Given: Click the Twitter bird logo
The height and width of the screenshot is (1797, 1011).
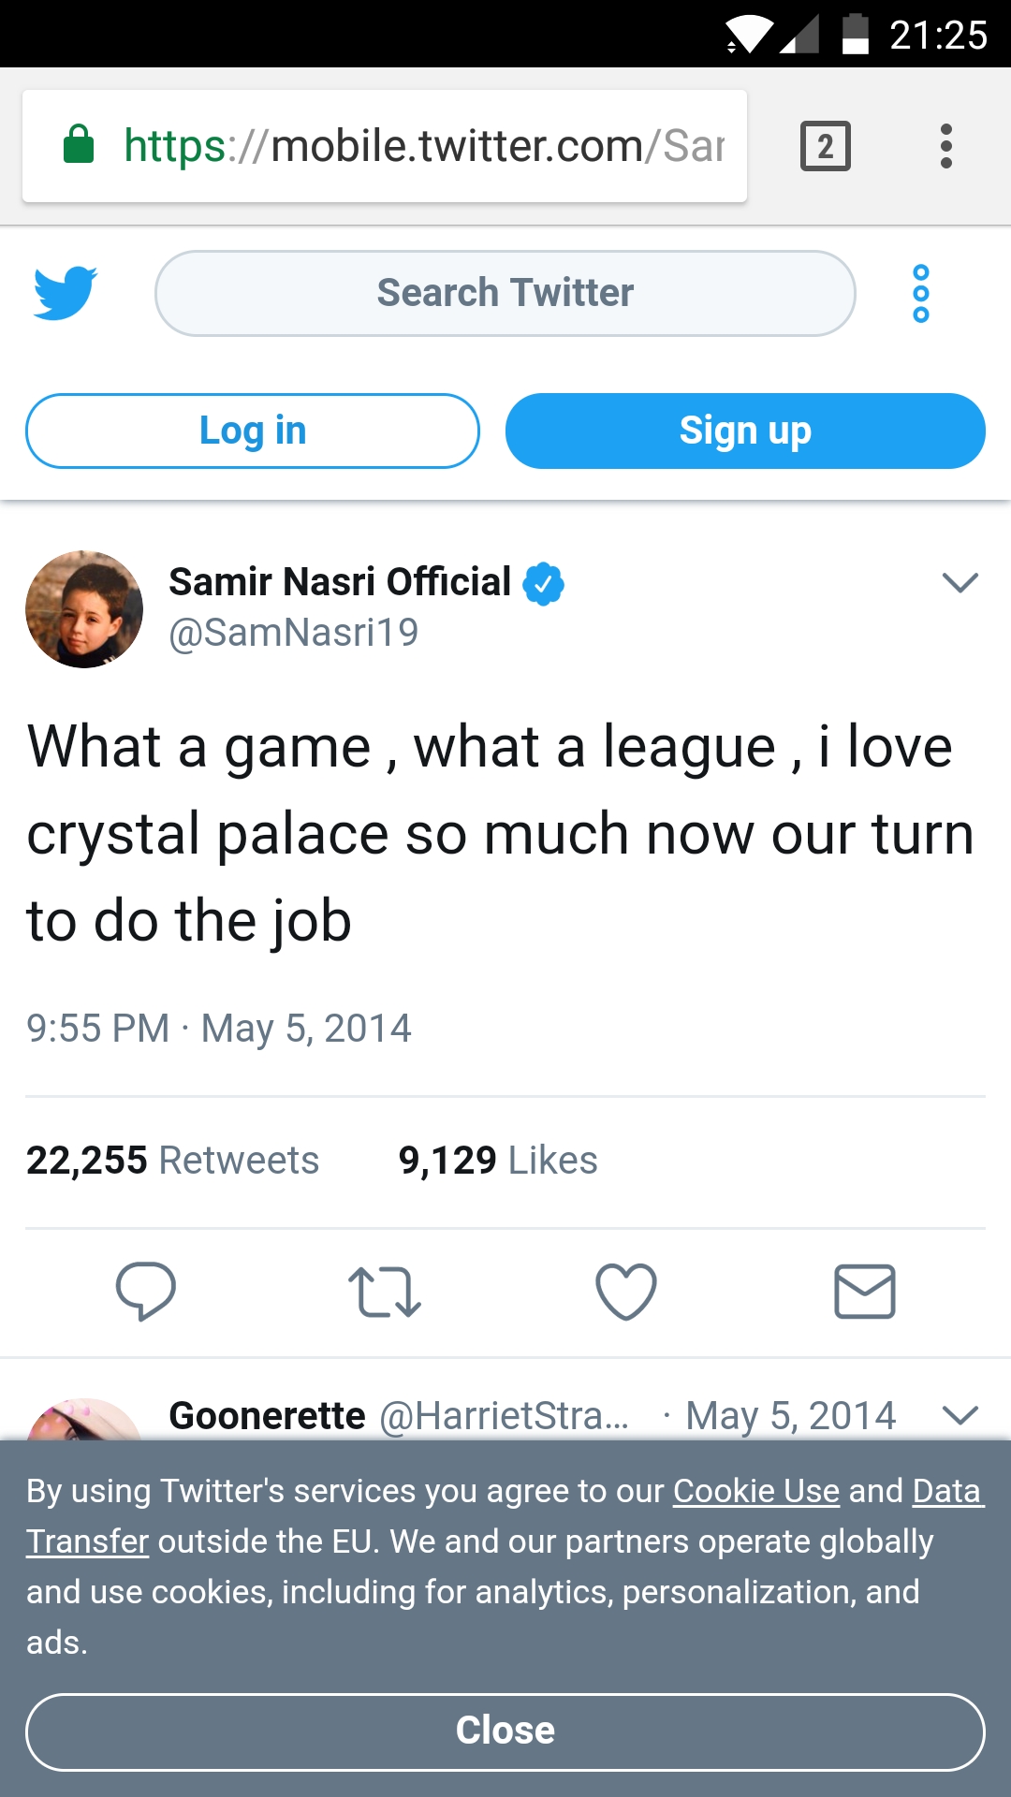Looking at the screenshot, I should point(66,293).
